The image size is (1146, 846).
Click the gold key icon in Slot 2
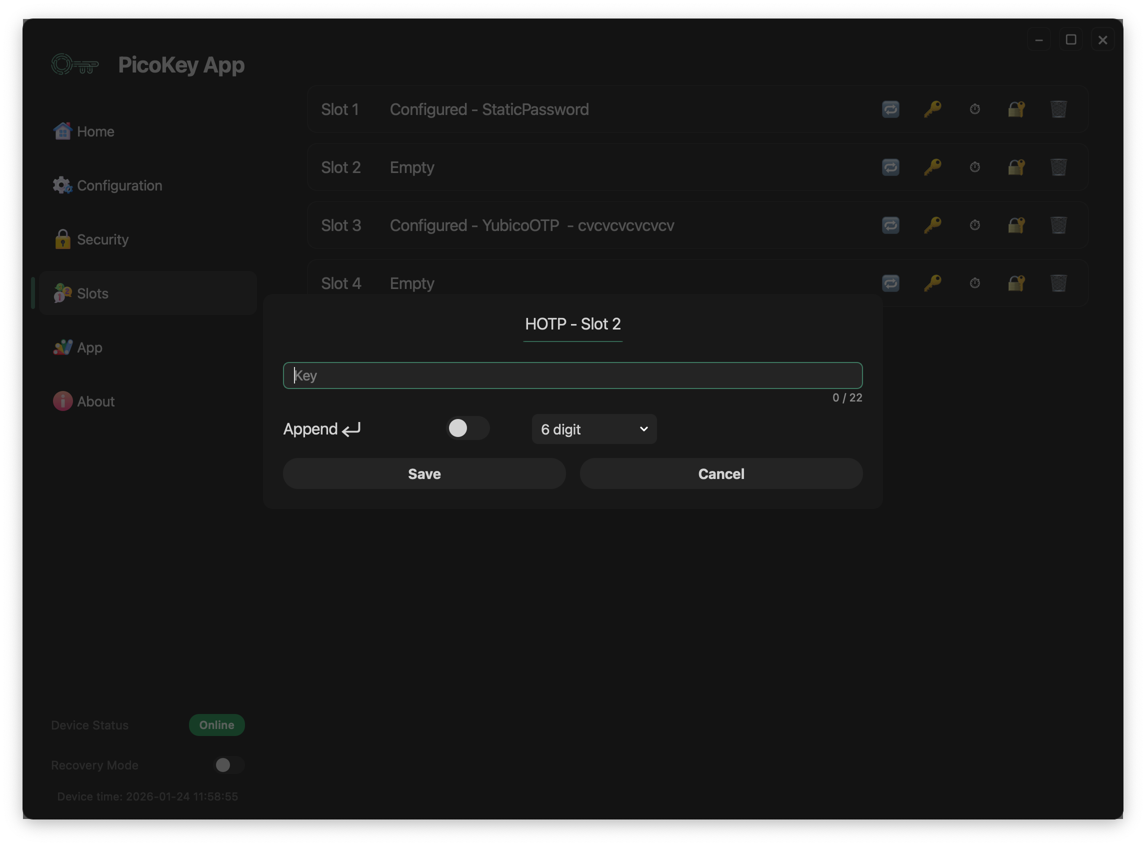point(932,167)
